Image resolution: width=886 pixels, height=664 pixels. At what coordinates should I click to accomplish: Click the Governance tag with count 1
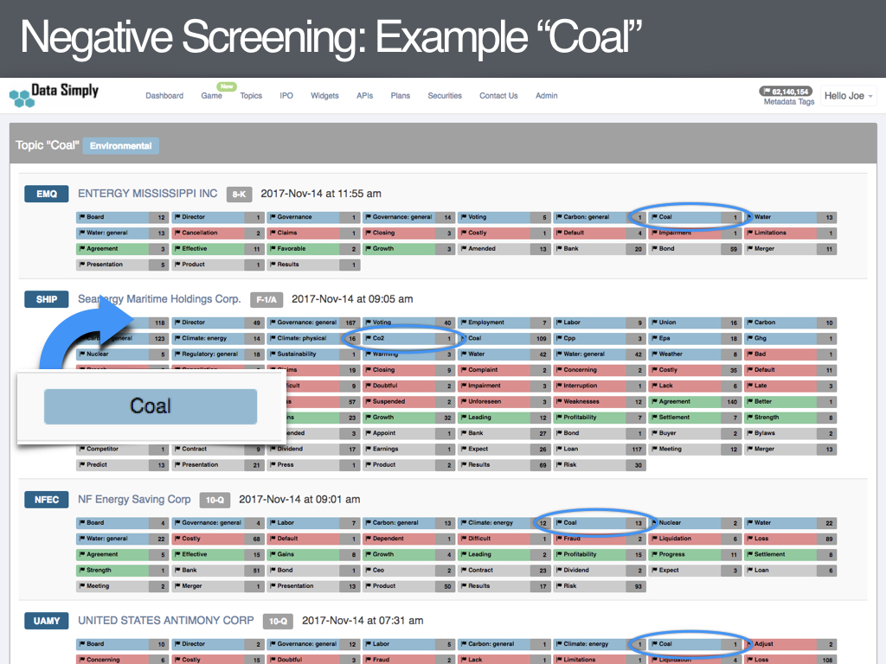point(313,217)
